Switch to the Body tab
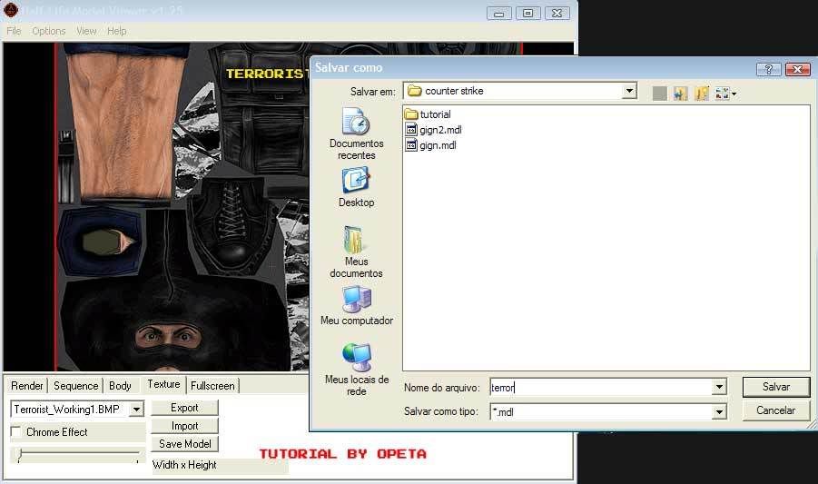818x484 pixels. click(x=120, y=385)
